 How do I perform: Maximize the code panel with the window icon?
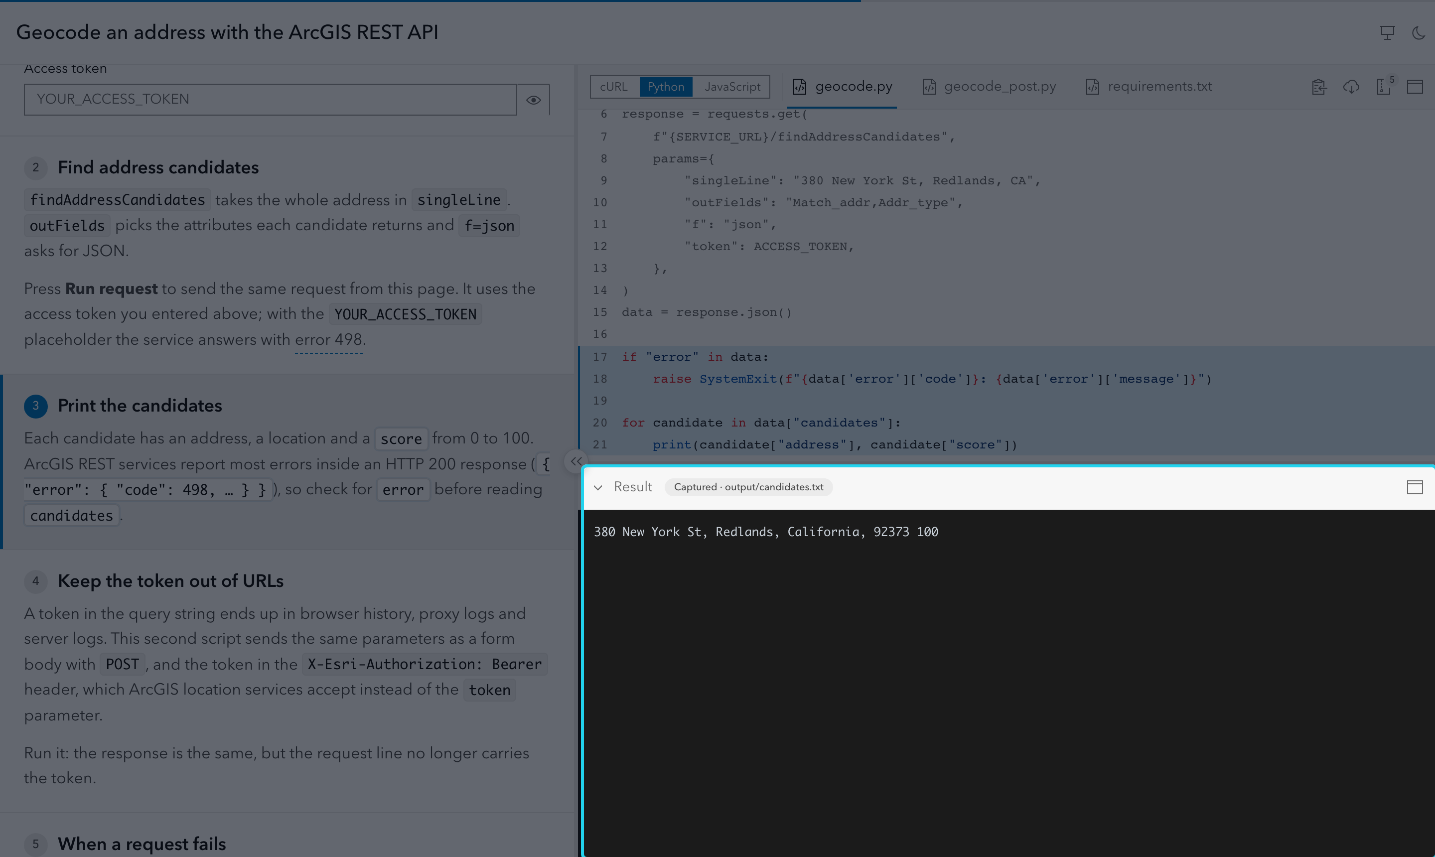1415,87
